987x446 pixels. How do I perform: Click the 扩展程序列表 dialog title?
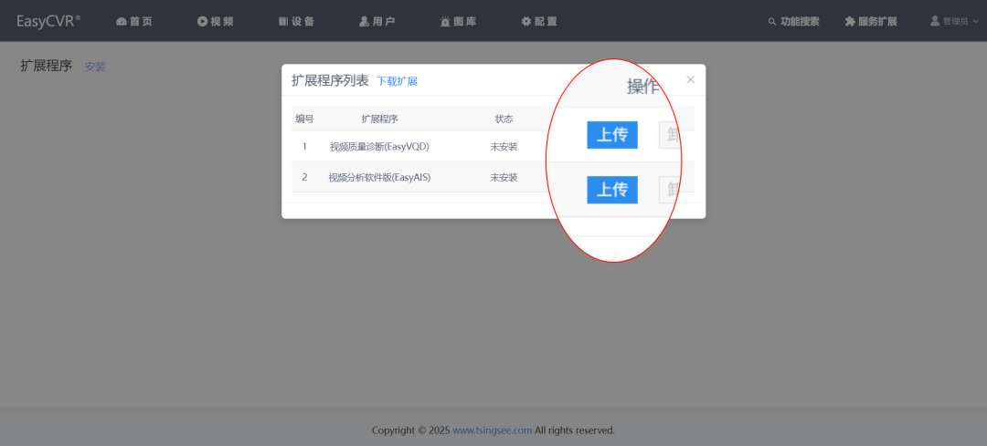point(331,80)
